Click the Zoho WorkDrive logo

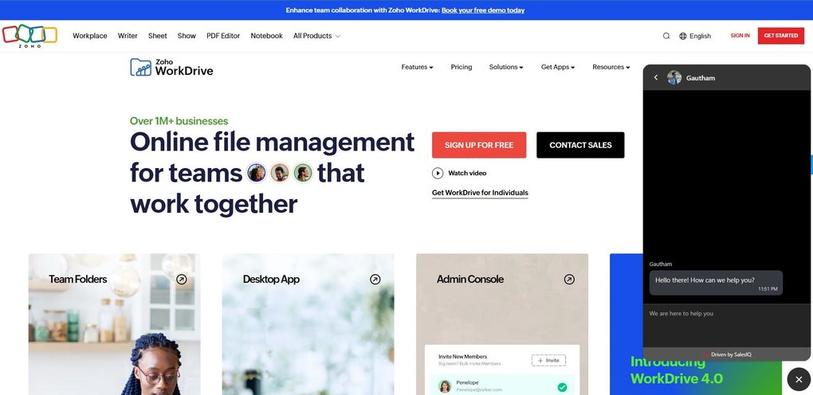171,68
